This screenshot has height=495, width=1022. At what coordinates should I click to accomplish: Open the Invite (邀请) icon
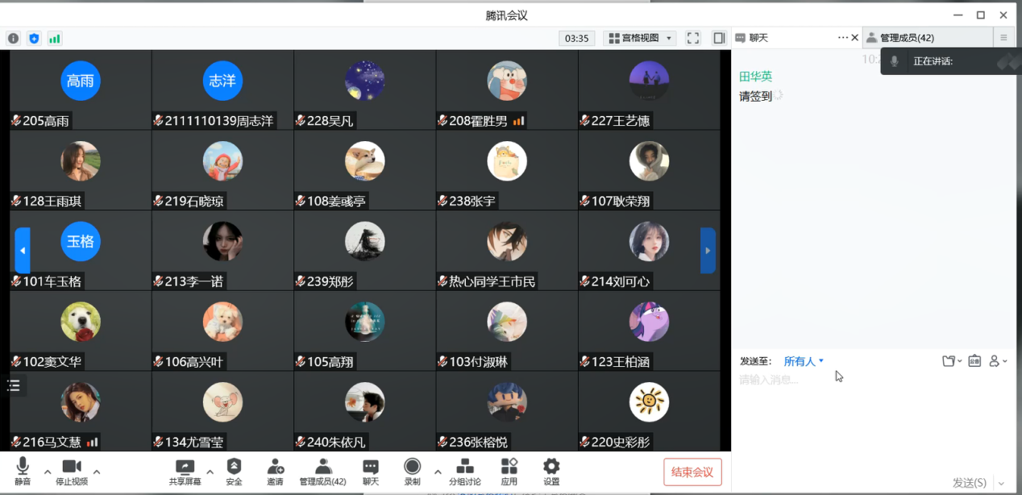pos(275,472)
